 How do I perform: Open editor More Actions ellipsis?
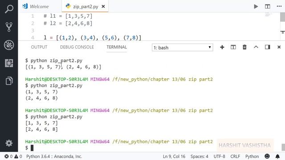click(279, 6)
